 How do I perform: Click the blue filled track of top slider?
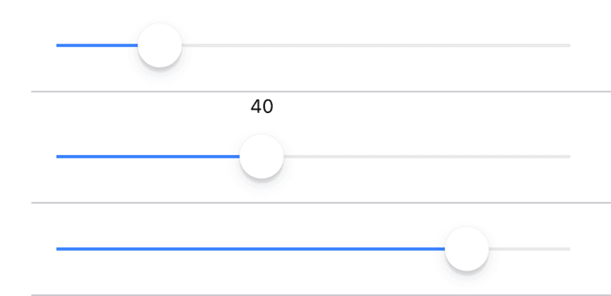97,45
